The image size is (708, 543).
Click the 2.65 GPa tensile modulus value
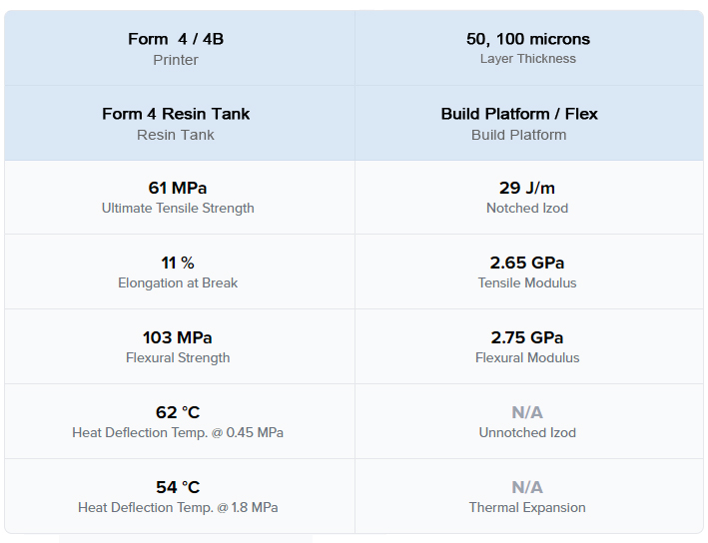coord(527,263)
